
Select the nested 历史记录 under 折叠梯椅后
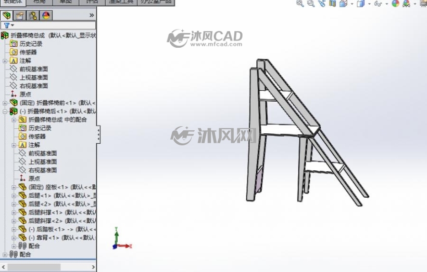35,128
